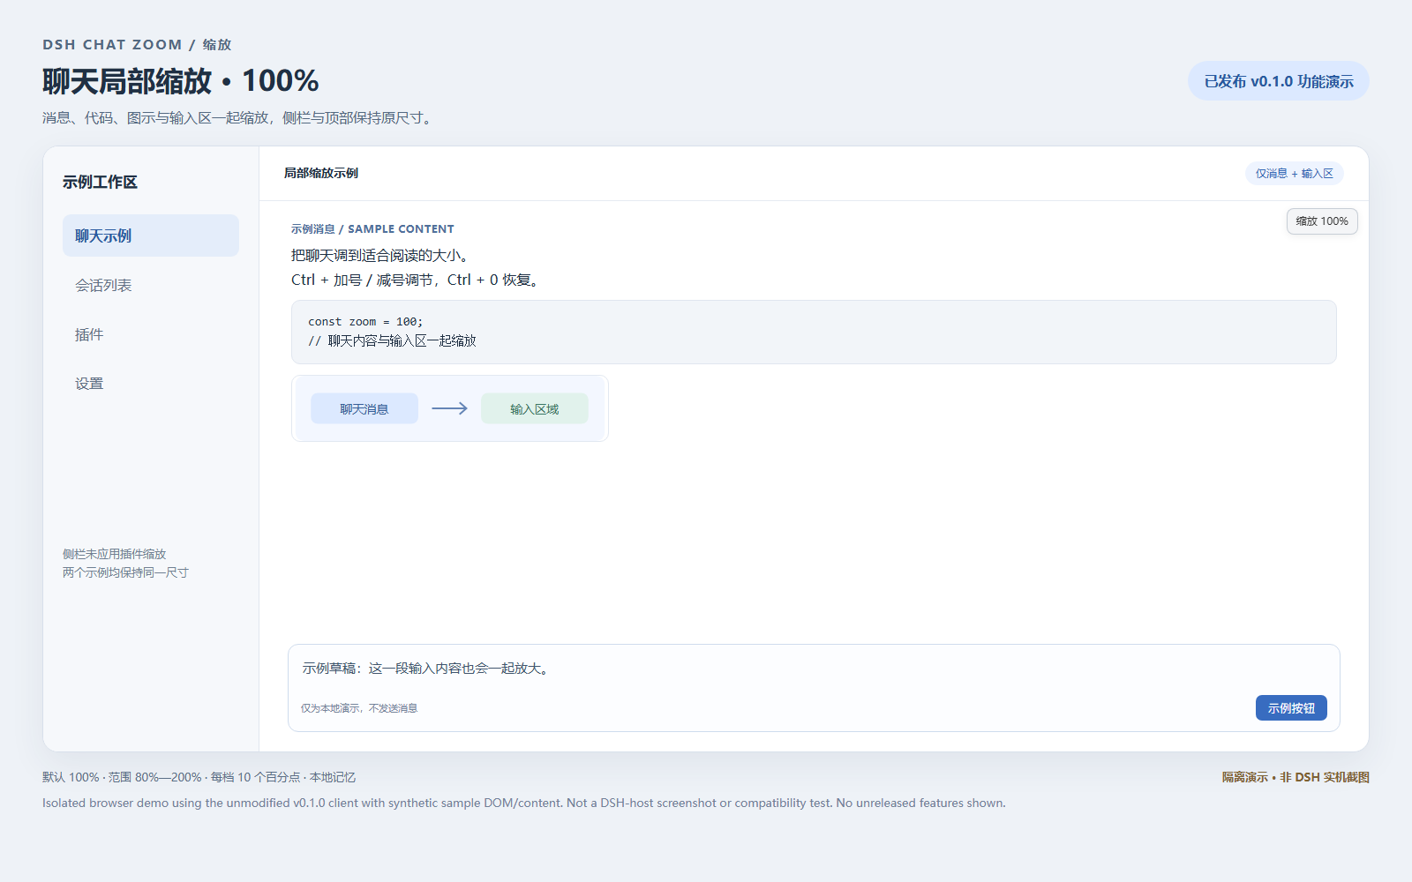Click the 示例按钮 button
1412x882 pixels.
coord(1291,708)
